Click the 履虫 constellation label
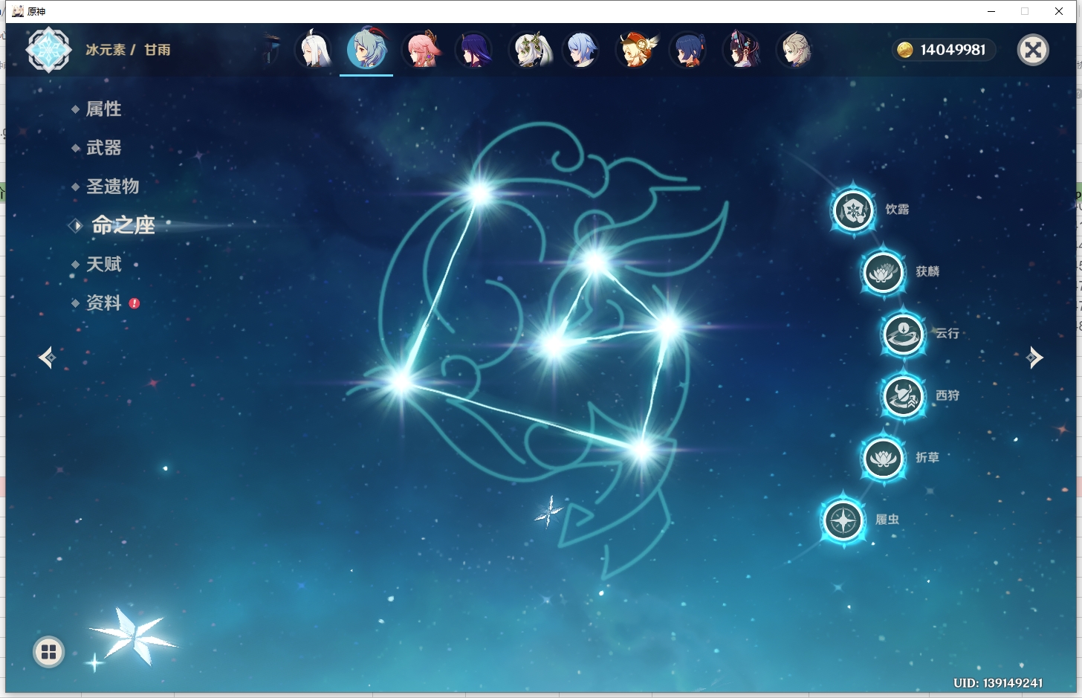Viewport: 1082px width, 698px height. (887, 520)
